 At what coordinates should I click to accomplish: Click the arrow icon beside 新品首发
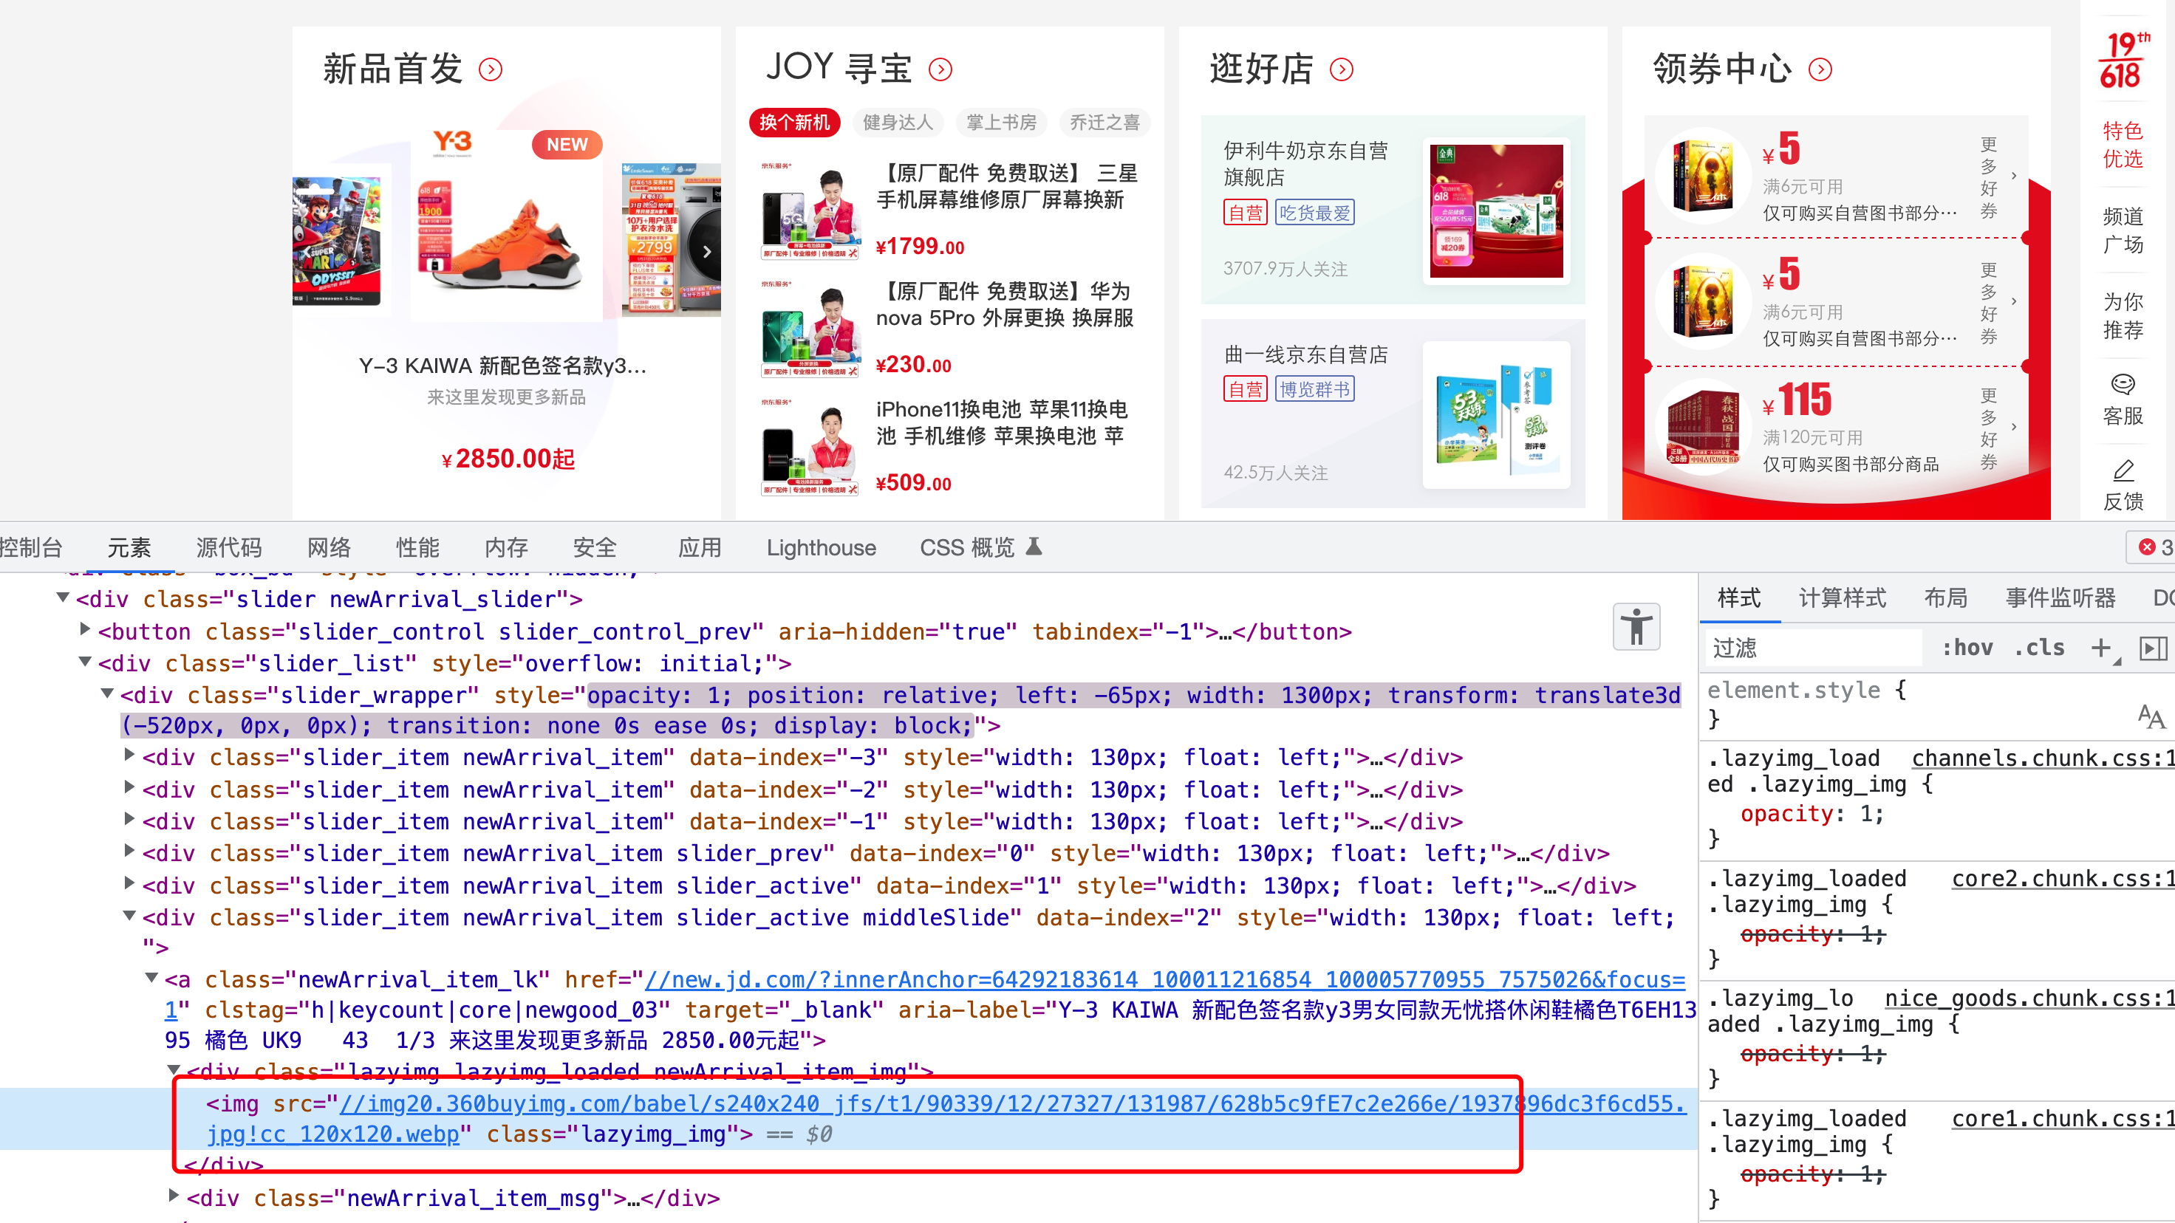click(491, 69)
